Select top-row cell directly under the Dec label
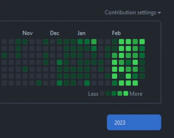The image size is (174, 138). point(53,41)
